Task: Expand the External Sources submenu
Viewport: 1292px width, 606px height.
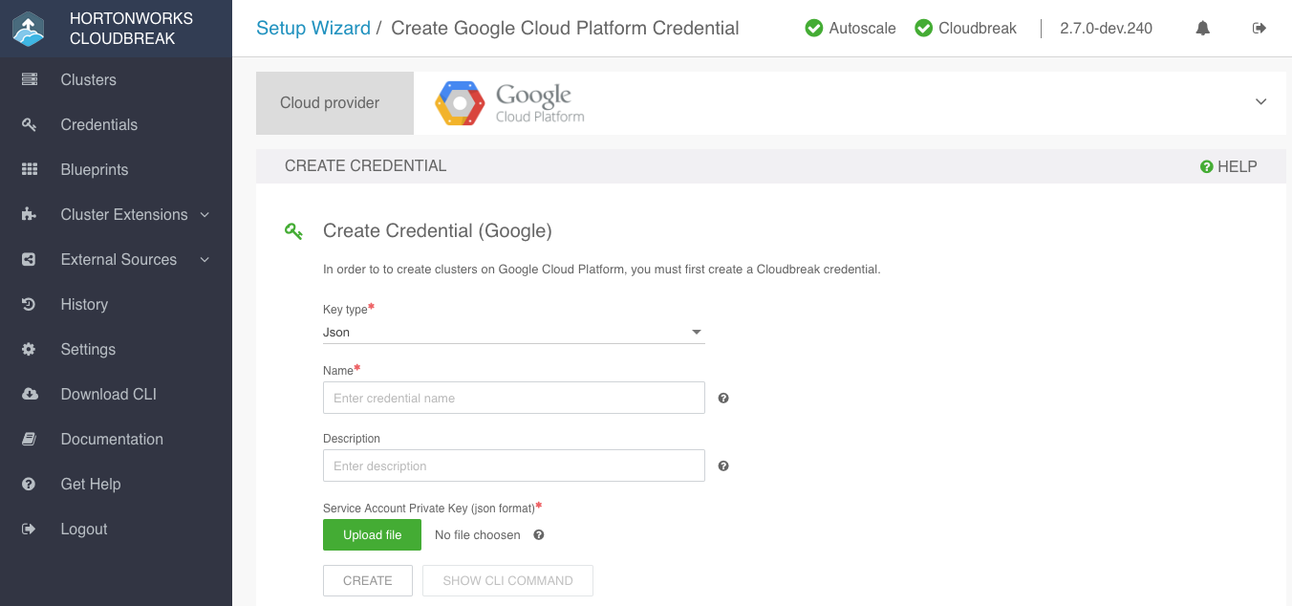Action: tap(205, 260)
